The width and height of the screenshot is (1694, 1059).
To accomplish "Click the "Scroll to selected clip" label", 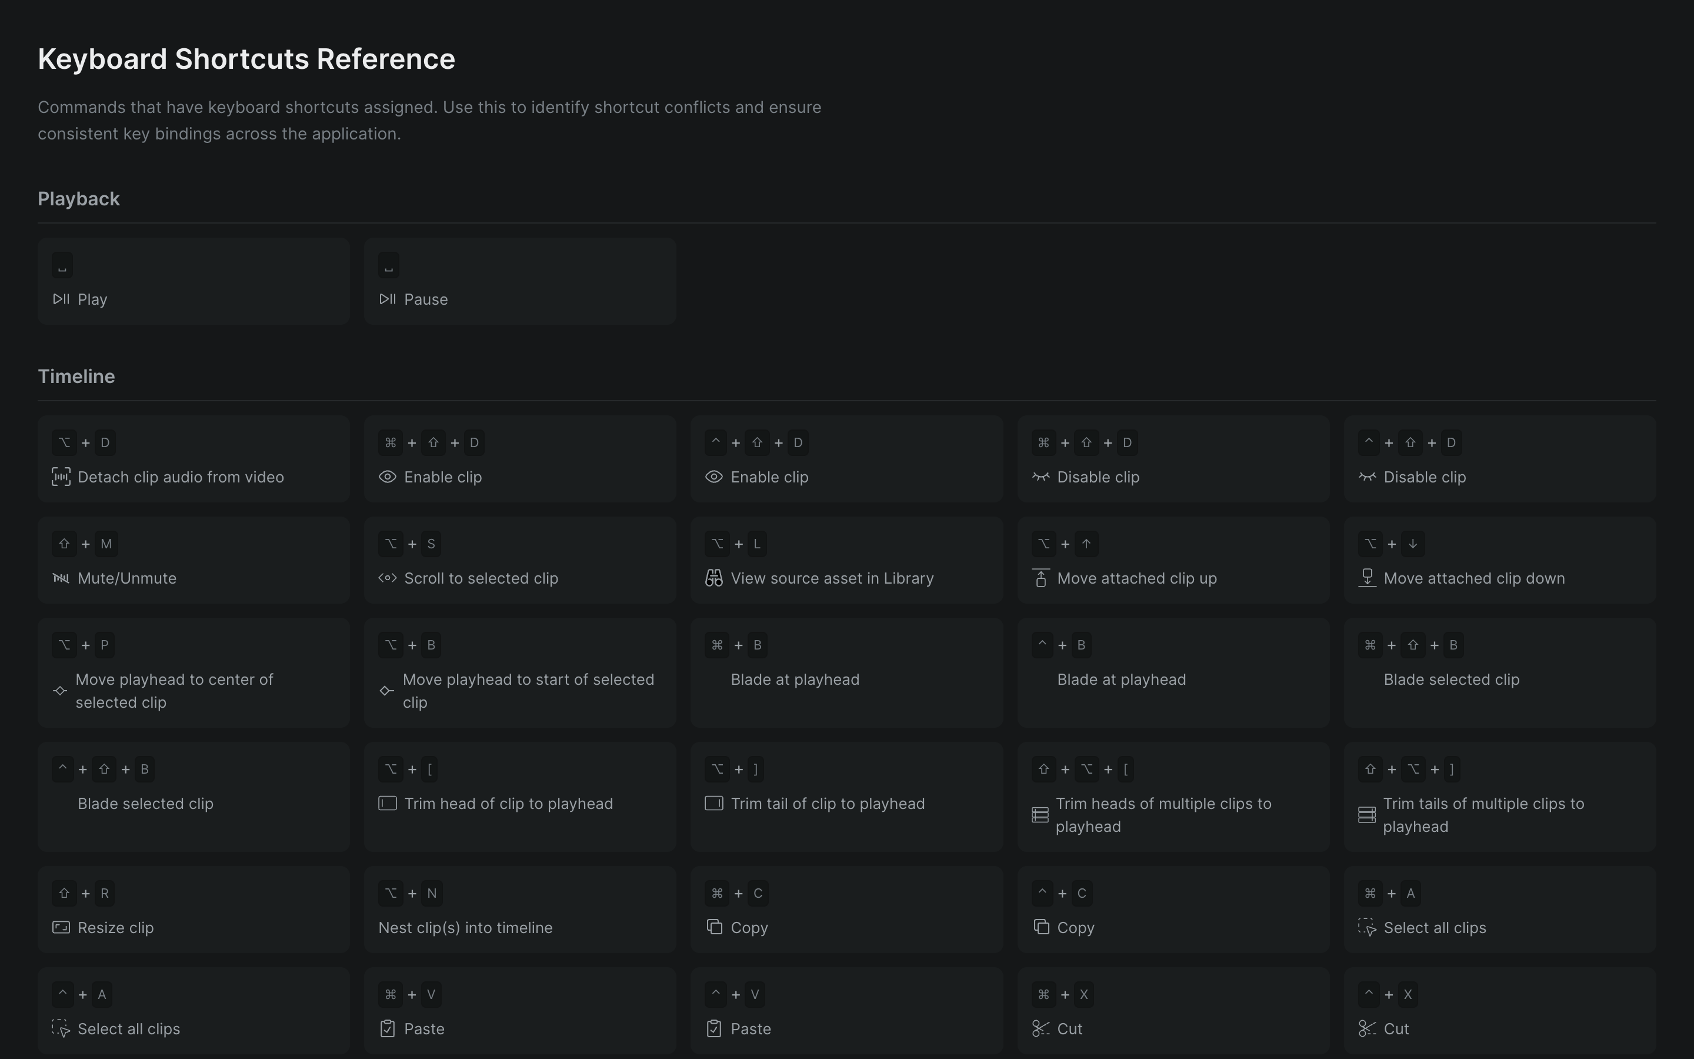I will 481,578.
